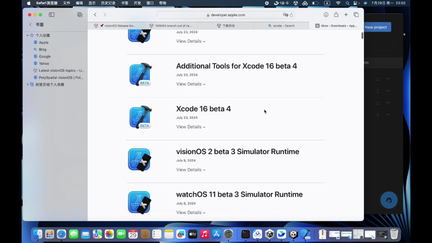Open FaceTime from the Dock
The width and height of the screenshot is (432, 243).
pos(121,234)
